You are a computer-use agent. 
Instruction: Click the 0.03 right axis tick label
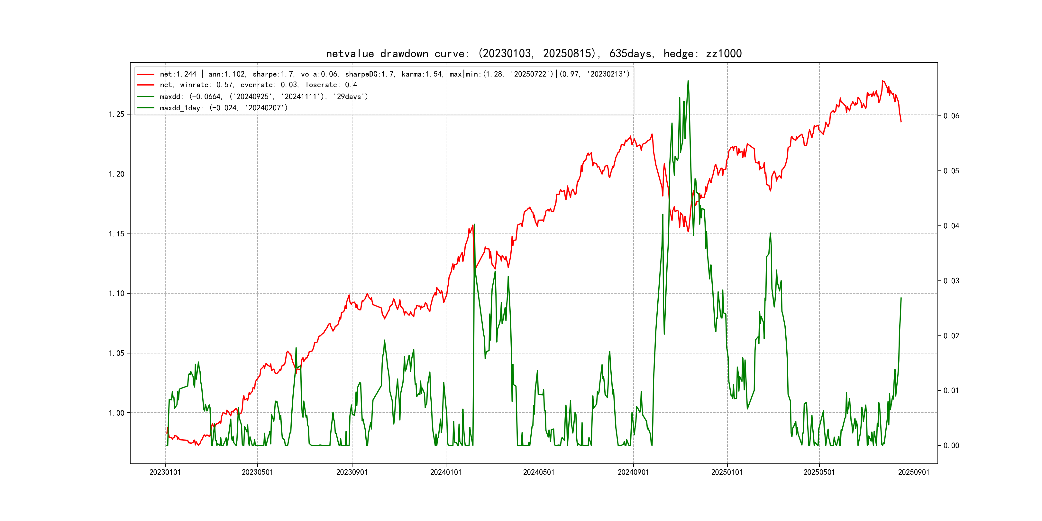tap(951, 281)
